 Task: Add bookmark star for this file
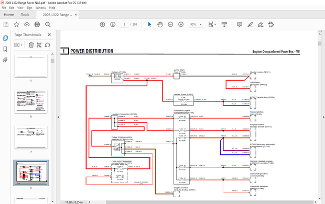coord(16,25)
